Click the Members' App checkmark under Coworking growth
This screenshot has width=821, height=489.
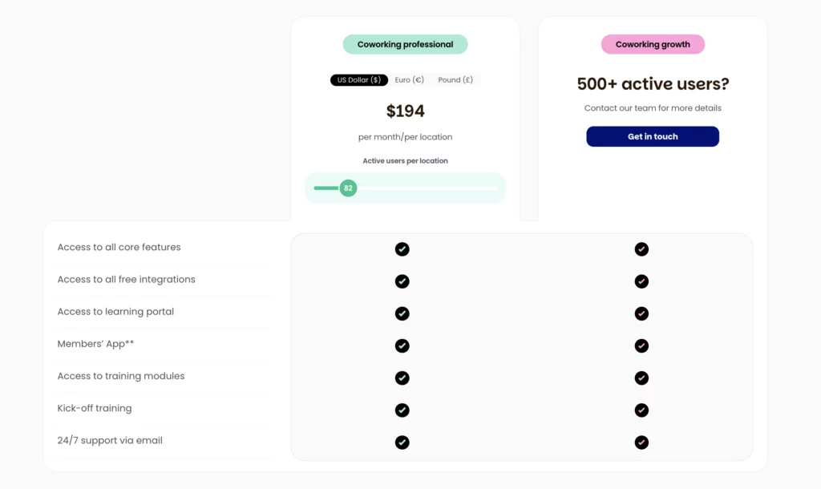point(641,346)
